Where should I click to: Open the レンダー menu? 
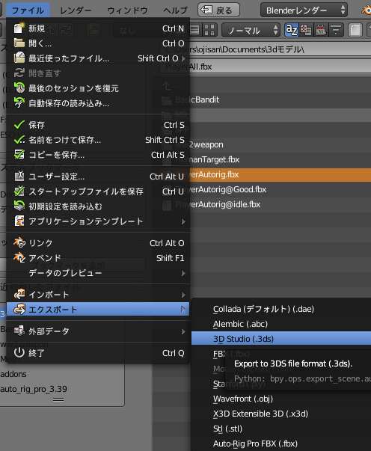(x=76, y=10)
